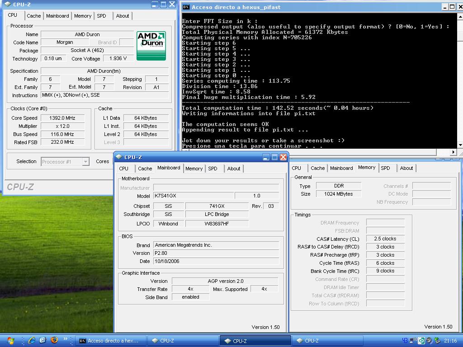Click the CPU window's CPU-Z title bar icon
The height and width of the screenshot is (347, 463).
[x=8, y=4]
